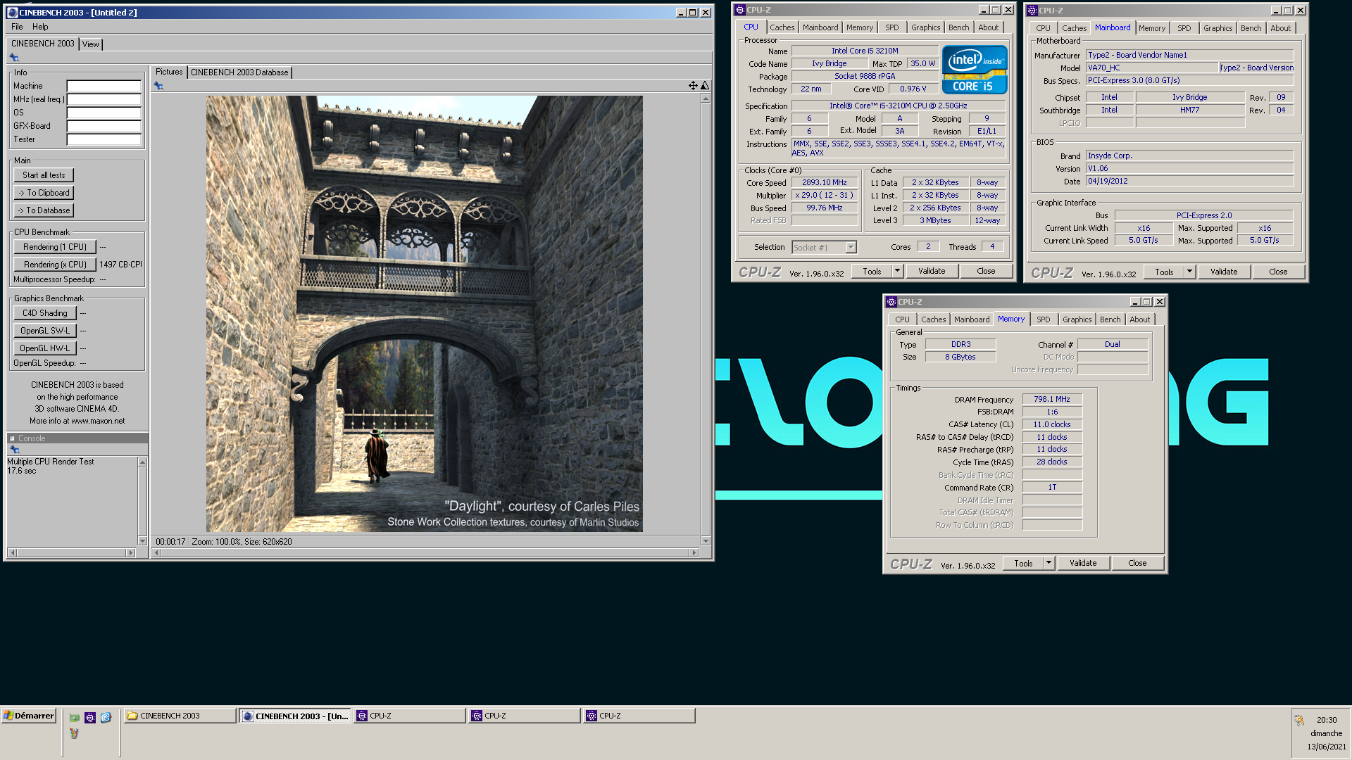Screen dimensions: 1352x760
Task: Click CPU-Z title icon in CPU tab window
Action: 739,10
